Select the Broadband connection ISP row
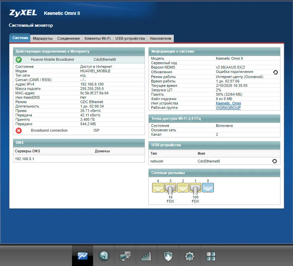The height and width of the screenshot is (266, 293). point(79,130)
